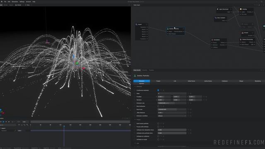Toggle the Emit frozen particles checkbox
Screen dimensions: 265x149
158,123
